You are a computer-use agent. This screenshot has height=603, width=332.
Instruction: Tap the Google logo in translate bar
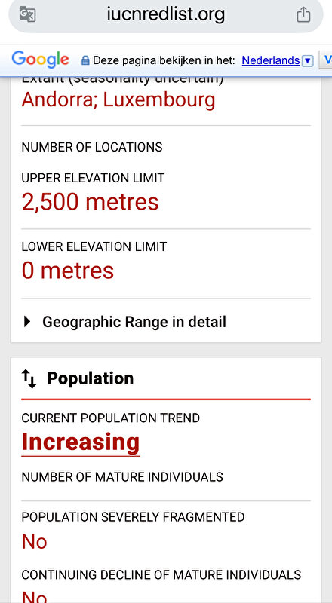coord(41,60)
